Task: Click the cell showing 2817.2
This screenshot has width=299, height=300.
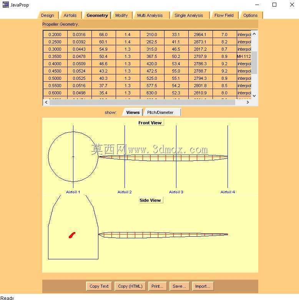Action: click(201, 49)
